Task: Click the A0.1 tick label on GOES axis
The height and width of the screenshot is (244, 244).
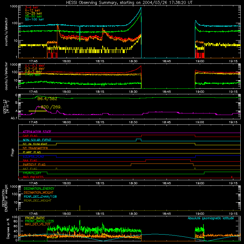Action: click(x=14, y=118)
